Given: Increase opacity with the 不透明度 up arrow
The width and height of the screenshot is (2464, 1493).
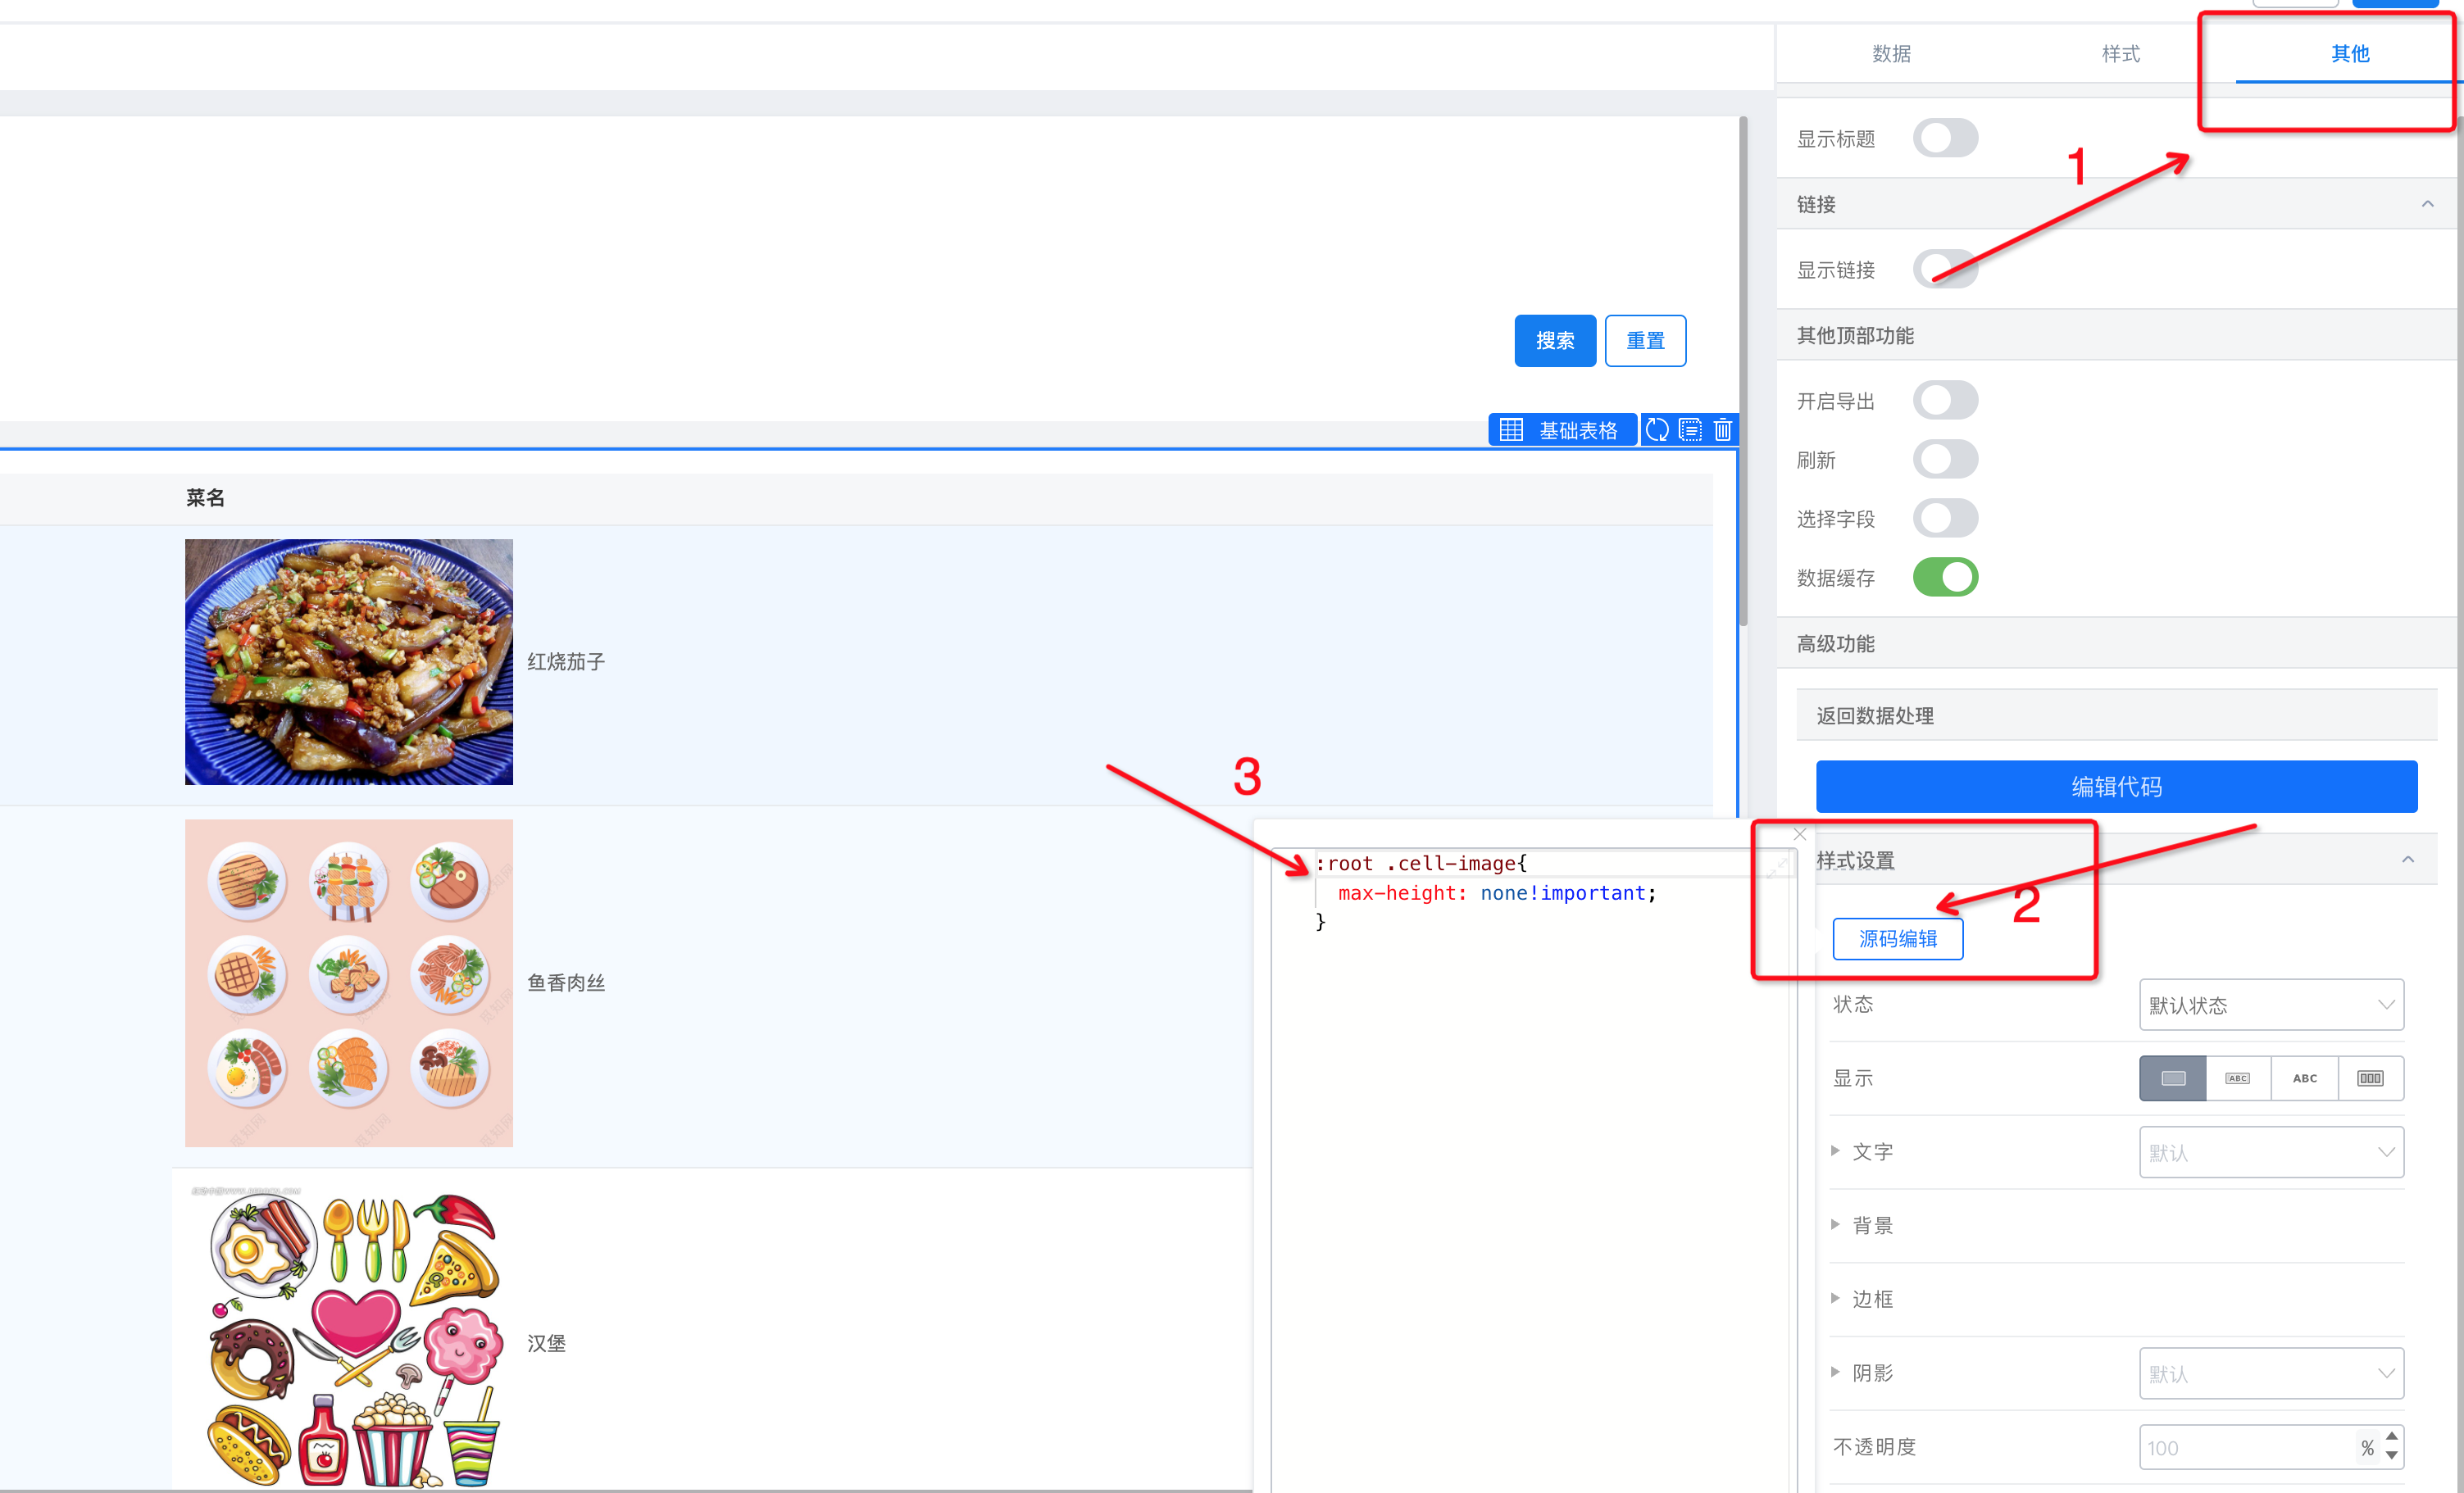Looking at the screenshot, I should tap(2391, 1436).
